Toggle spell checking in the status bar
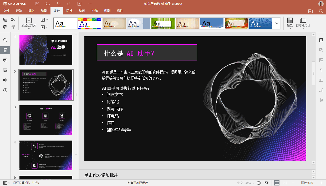The image size is (326, 186). (266, 183)
